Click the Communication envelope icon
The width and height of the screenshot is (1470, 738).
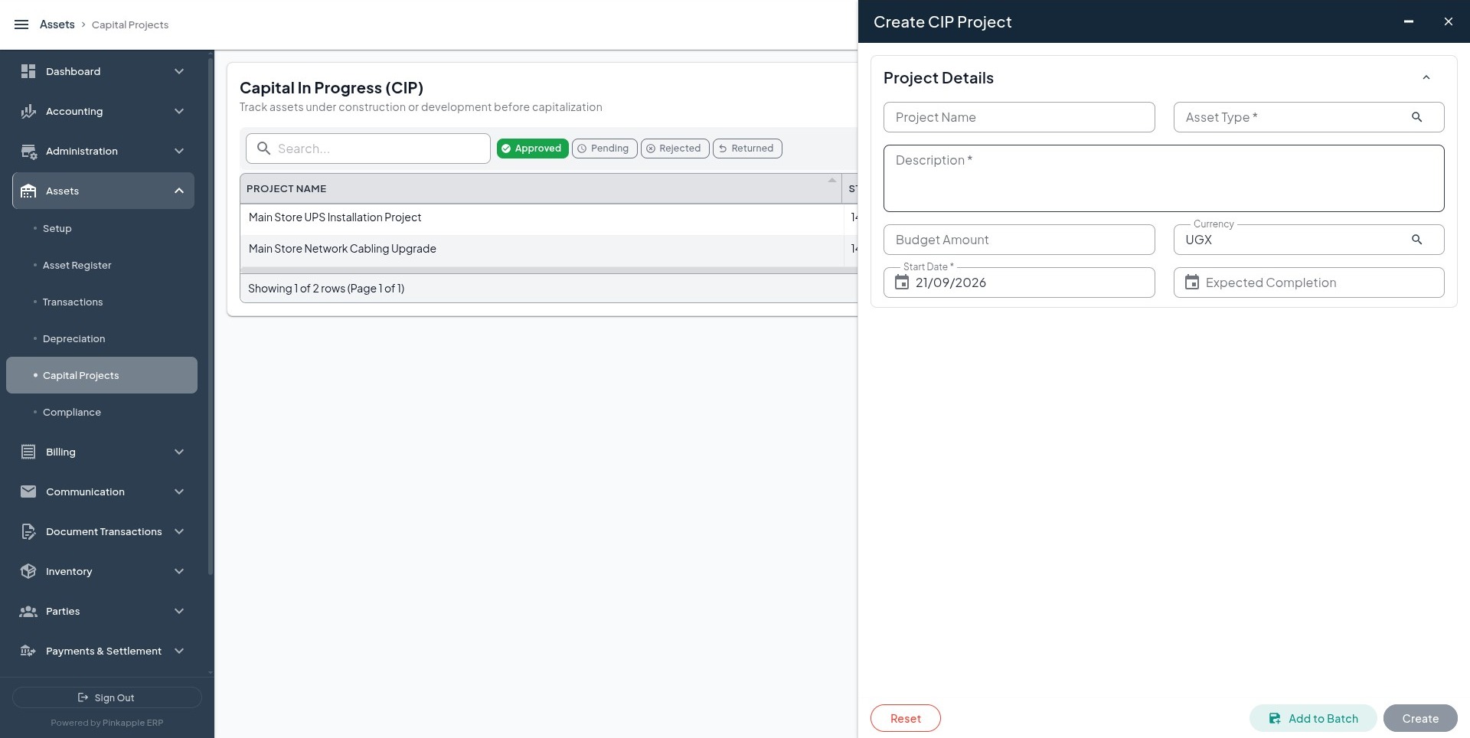(x=28, y=491)
